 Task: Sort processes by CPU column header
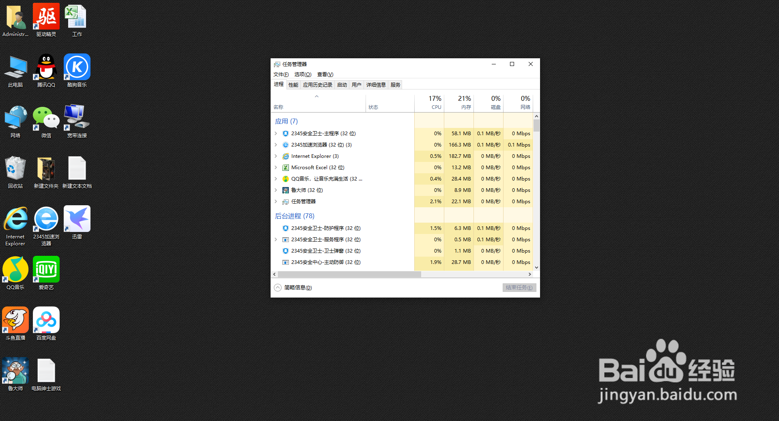tap(429, 103)
